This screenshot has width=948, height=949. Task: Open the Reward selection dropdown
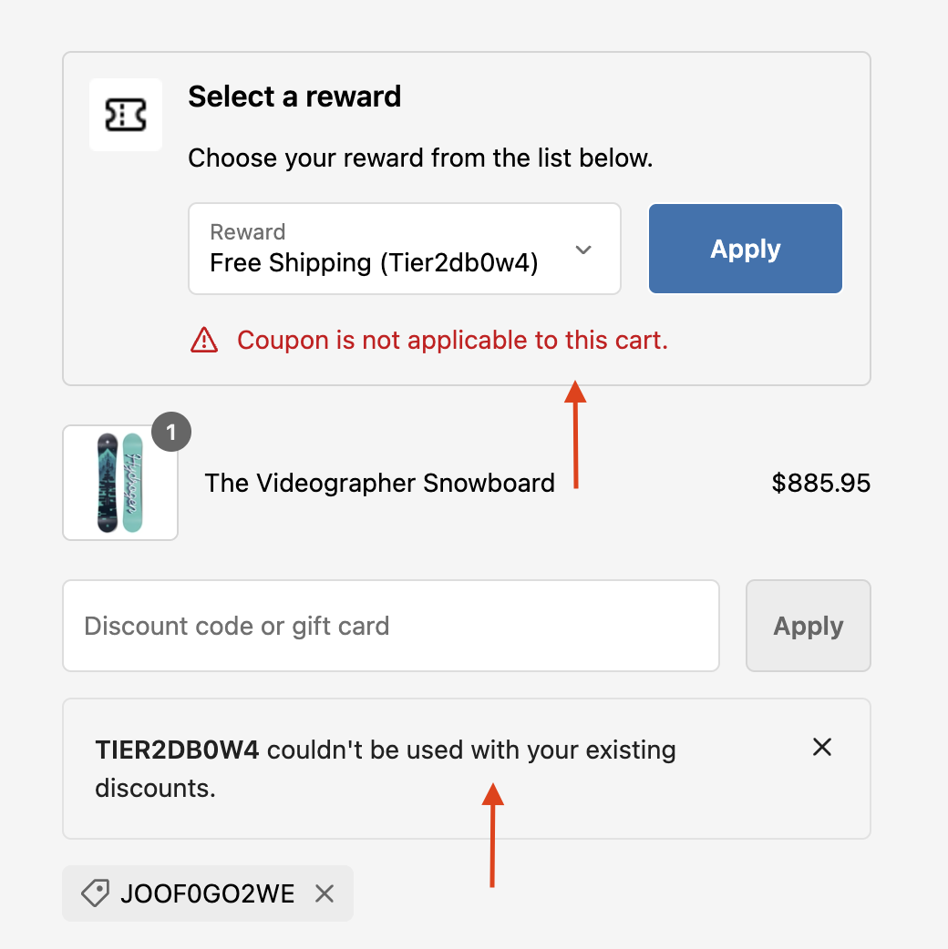(405, 248)
